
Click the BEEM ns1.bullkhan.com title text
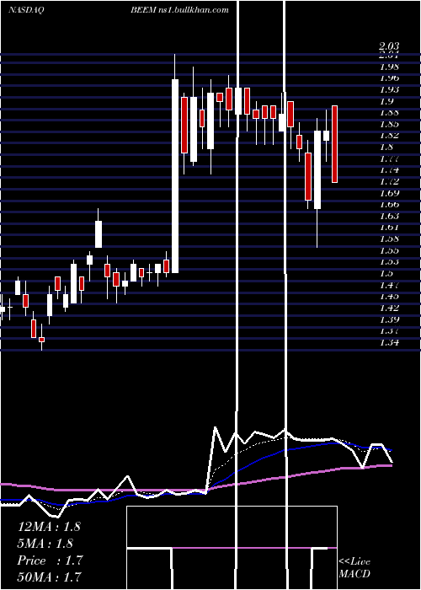click(x=179, y=10)
